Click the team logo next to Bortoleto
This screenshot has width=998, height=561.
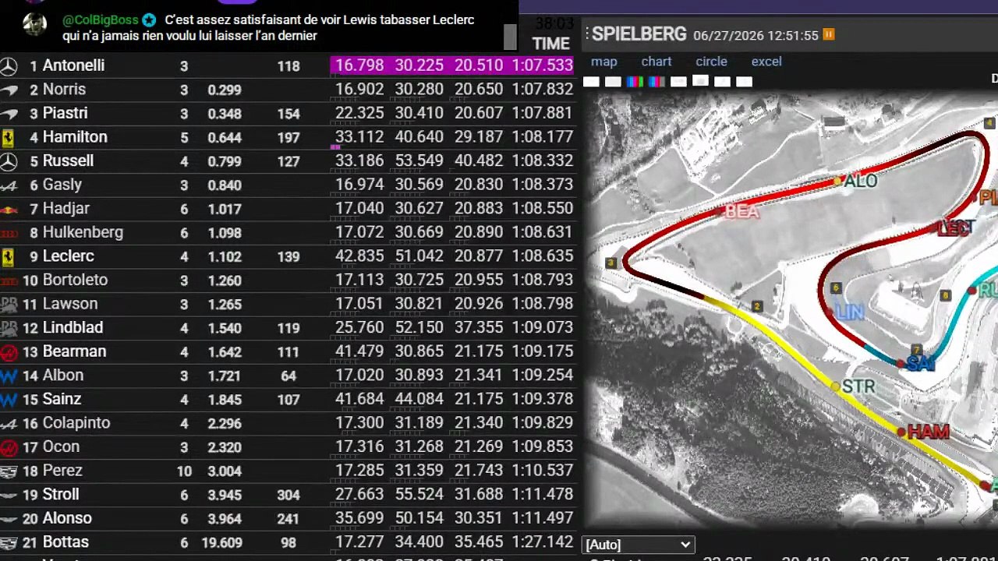coord(9,280)
